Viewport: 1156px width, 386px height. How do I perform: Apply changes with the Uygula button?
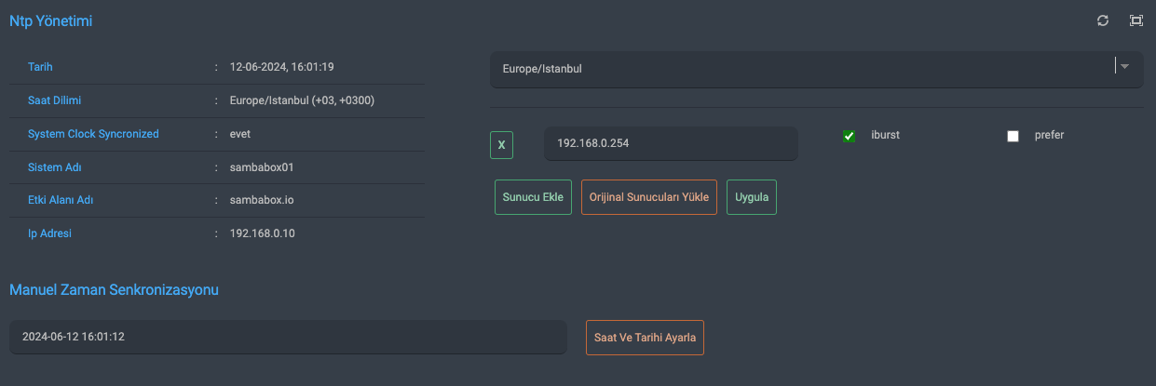click(752, 197)
